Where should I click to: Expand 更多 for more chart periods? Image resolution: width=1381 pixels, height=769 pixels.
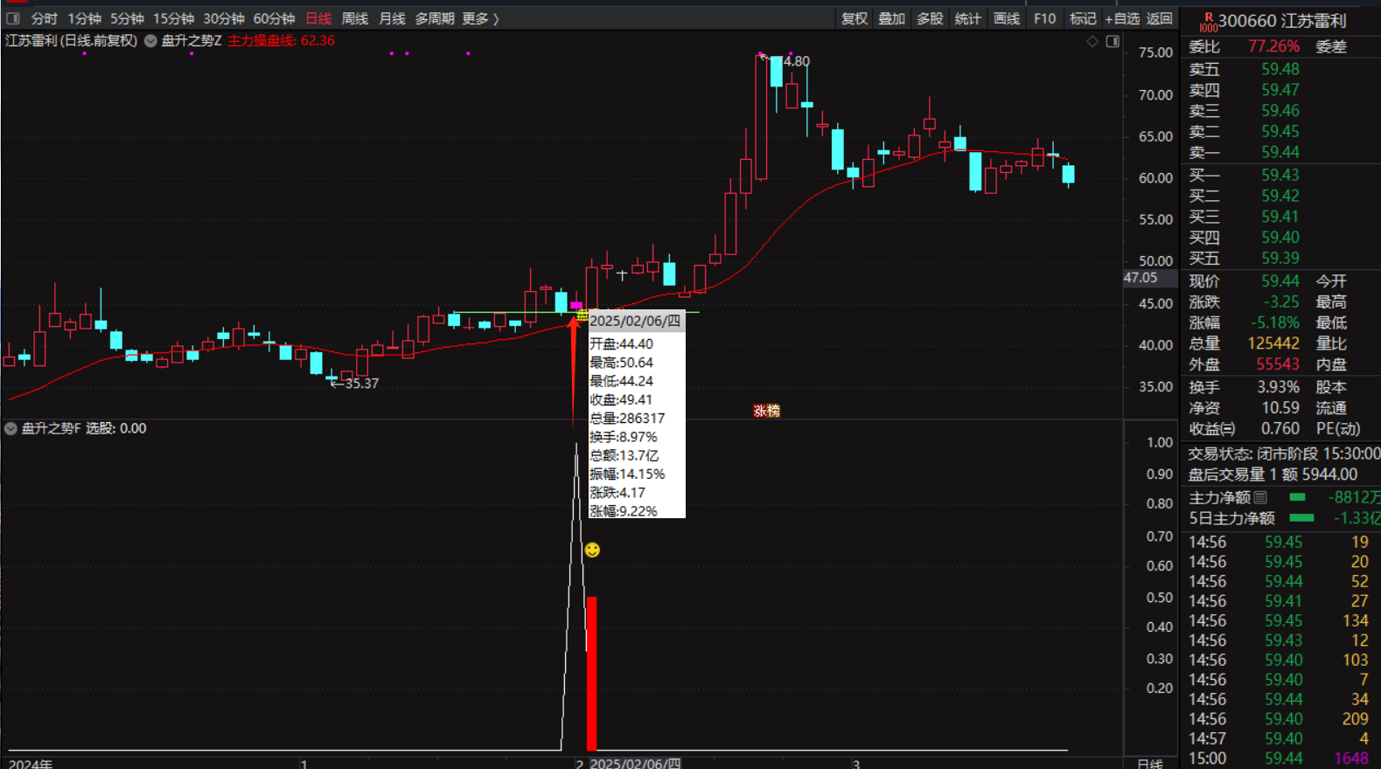click(x=480, y=18)
